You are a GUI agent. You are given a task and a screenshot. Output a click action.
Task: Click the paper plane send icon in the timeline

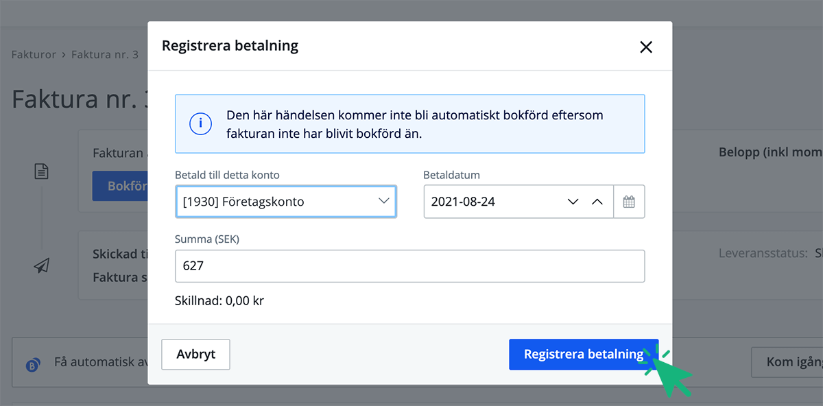click(x=41, y=265)
